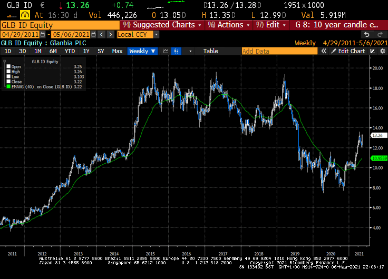Click the green EMAVG legend color swatch
The width and height of the screenshot is (388, 279).
8,87
